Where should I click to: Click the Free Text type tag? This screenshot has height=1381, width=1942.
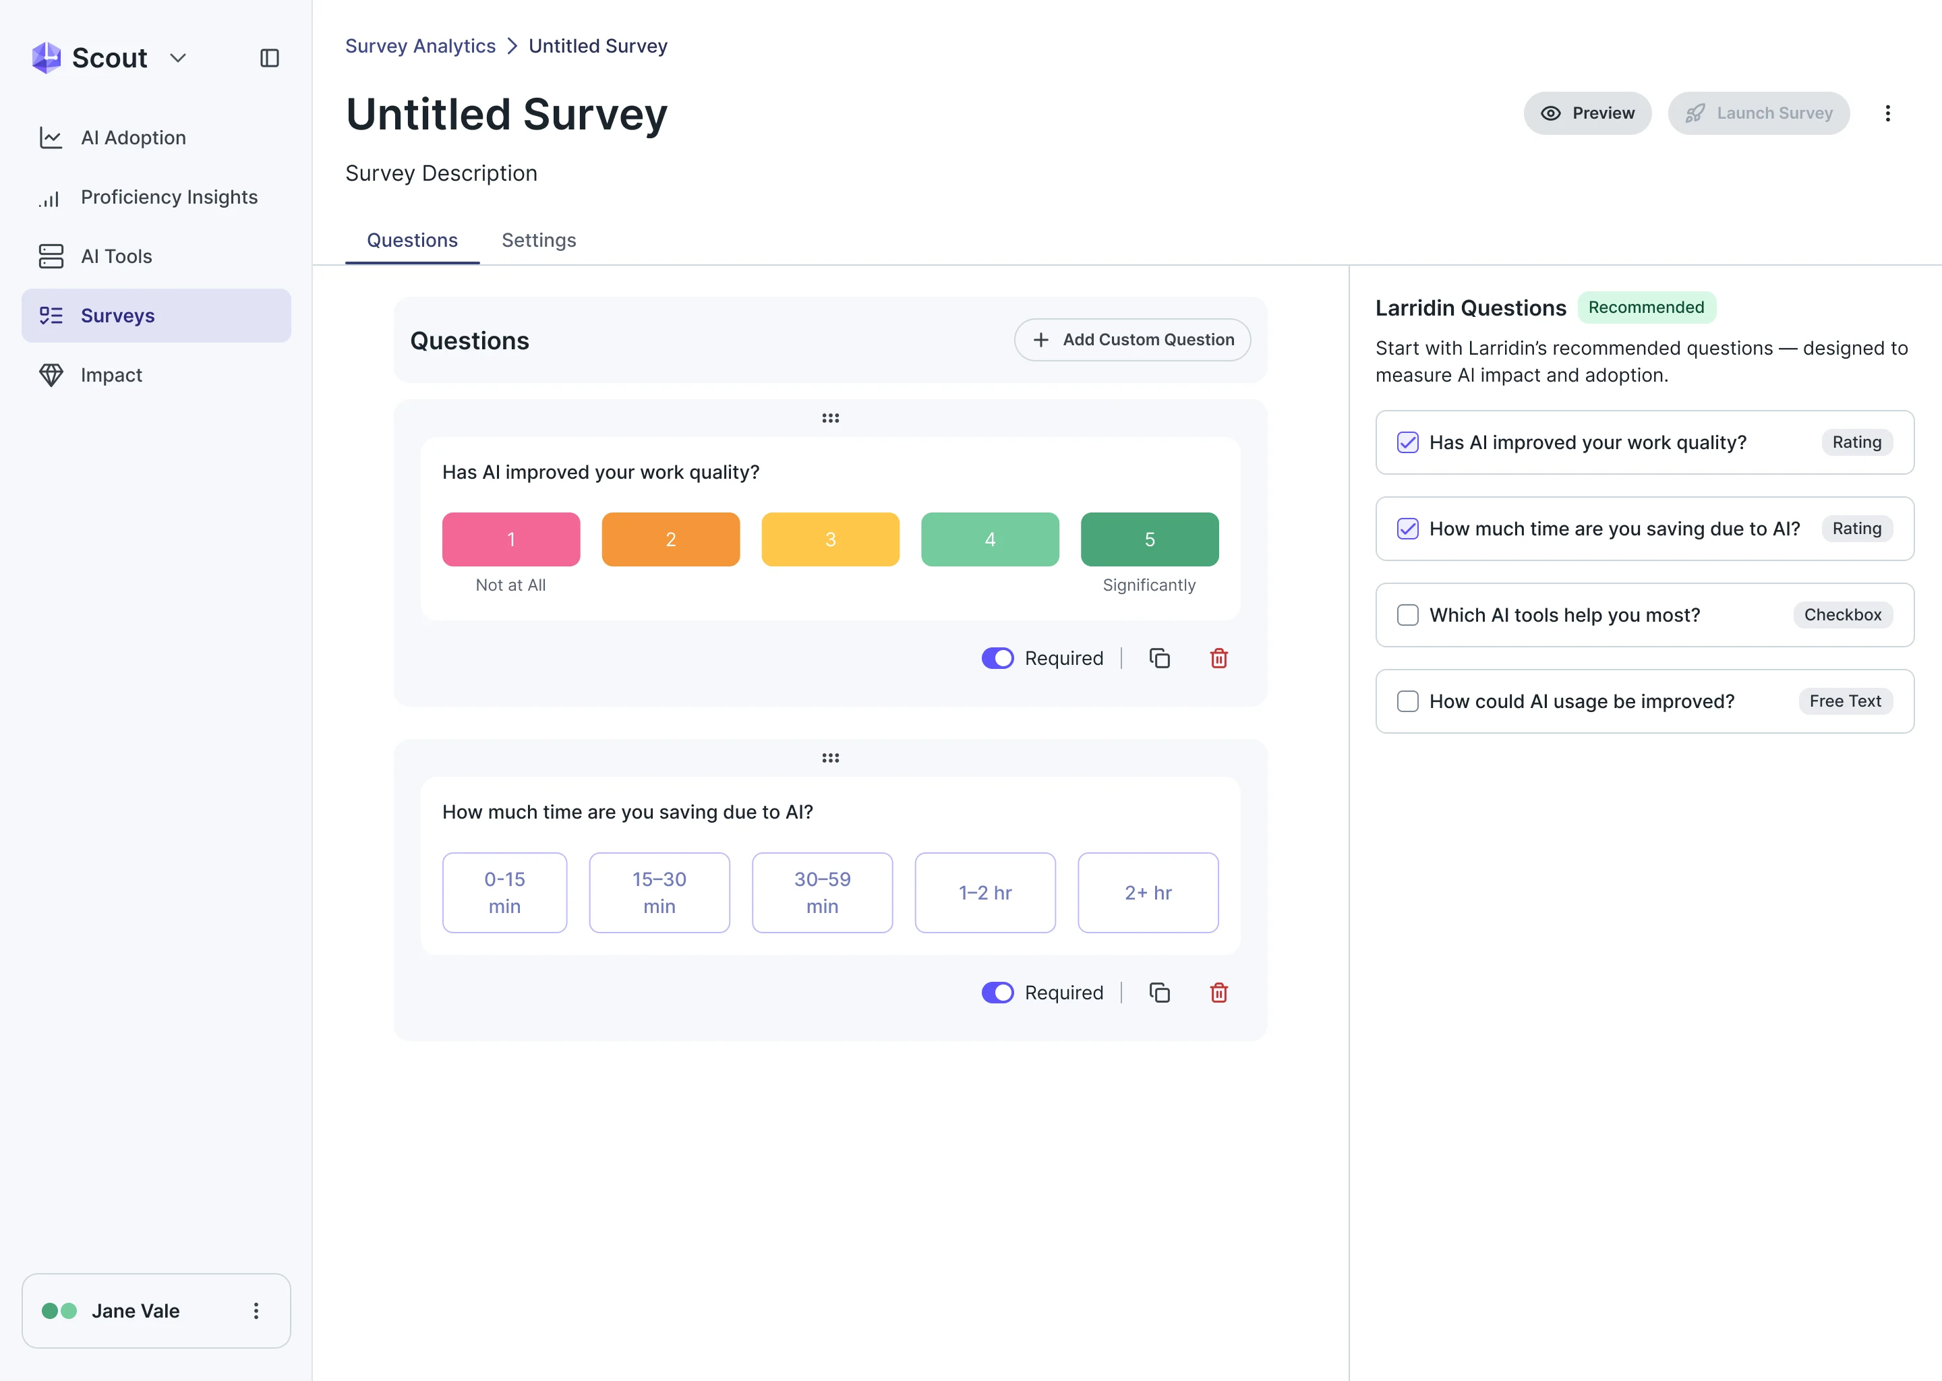[1845, 701]
